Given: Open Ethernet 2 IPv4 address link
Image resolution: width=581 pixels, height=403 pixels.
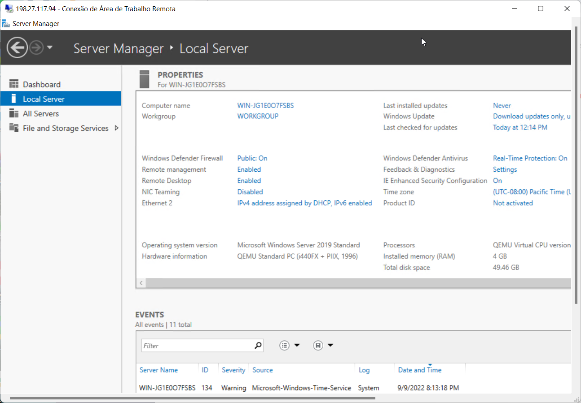Looking at the screenshot, I should [304, 203].
